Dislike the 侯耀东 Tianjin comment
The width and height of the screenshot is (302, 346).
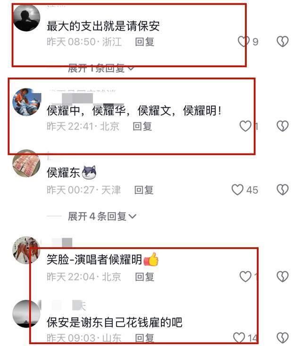tap(282, 190)
